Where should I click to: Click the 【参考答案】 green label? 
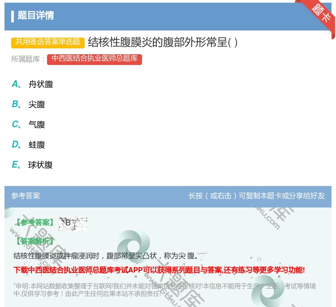click(x=34, y=223)
